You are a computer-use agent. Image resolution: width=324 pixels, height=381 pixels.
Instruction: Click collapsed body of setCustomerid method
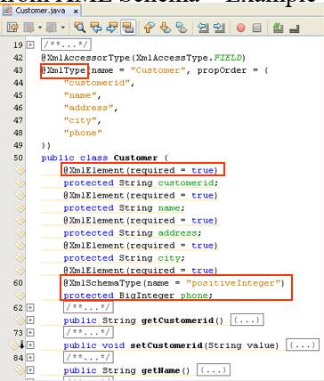coord(303,345)
